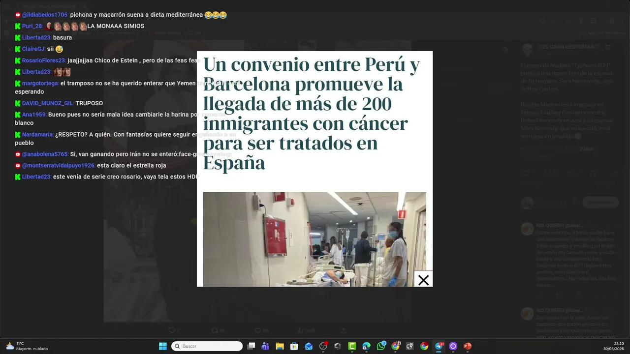Open Unity Hub icon in taskbar
This screenshot has height=354, width=630.
(x=338, y=346)
